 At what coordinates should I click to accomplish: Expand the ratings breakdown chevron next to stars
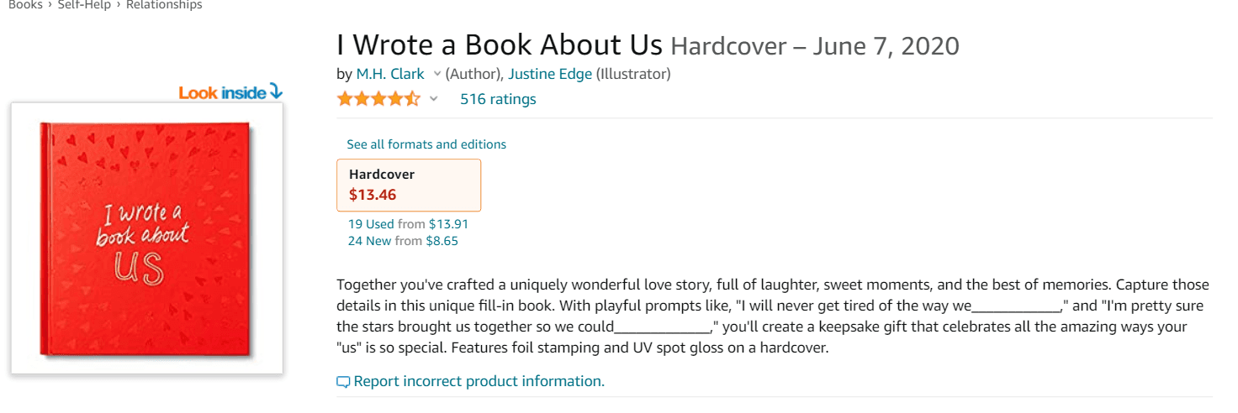pyautogui.click(x=434, y=99)
